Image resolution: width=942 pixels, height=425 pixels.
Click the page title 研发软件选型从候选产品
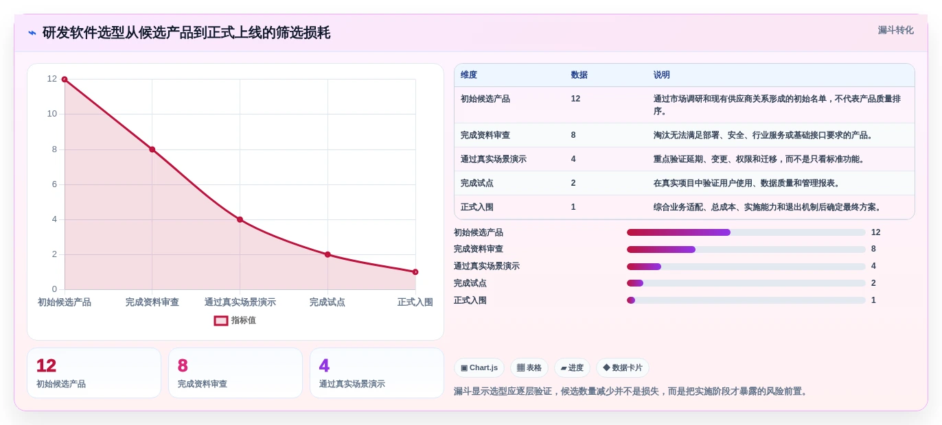[x=186, y=33]
